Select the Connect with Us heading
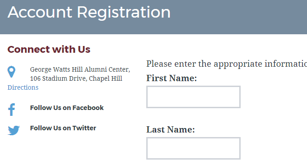The width and height of the screenshot is (307, 165). 49,49
